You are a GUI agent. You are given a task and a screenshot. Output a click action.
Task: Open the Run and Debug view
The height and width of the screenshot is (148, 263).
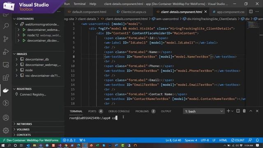click(x=6, y=52)
